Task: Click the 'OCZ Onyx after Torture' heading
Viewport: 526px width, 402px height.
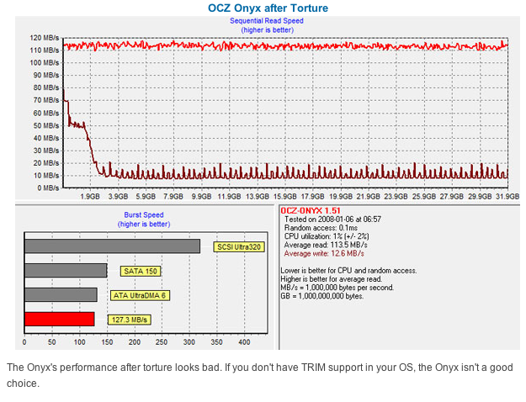Action: click(268, 8)
